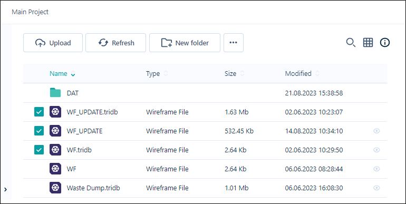Click the Upload button
The width and height of the screenshot is (406, 204).
tap(53, 43)
